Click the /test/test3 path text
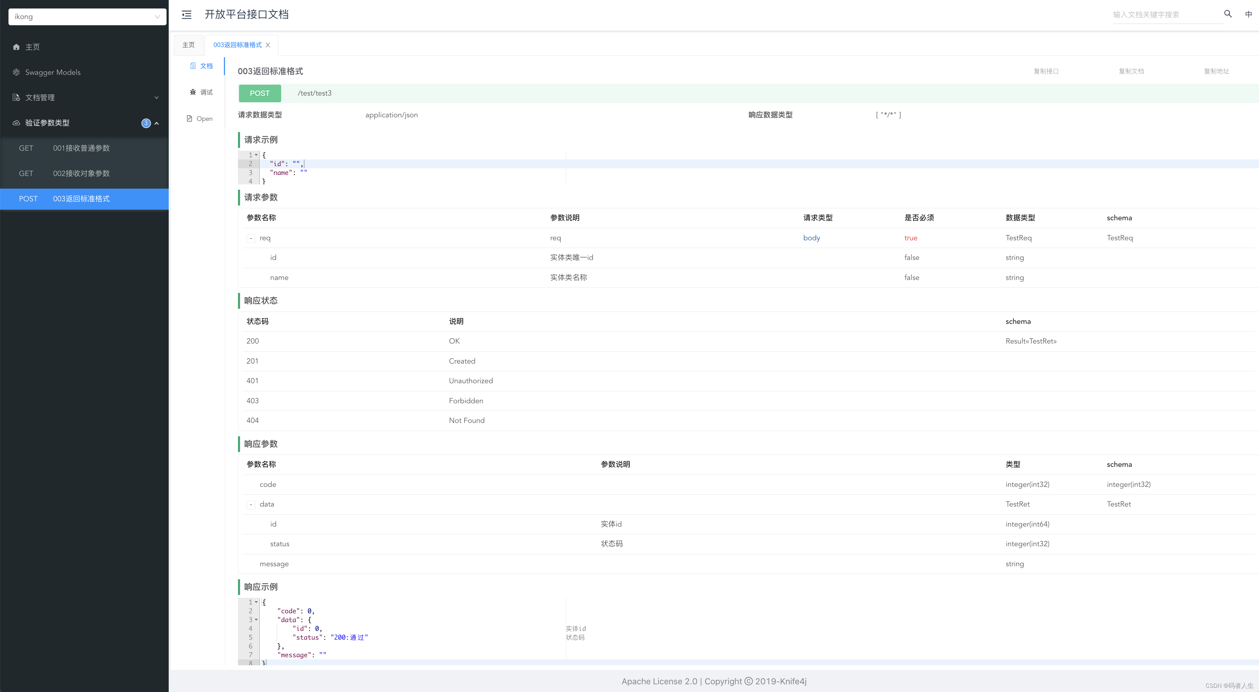The width and height of the screenshot is (1259, 692). tap(315, 93)
